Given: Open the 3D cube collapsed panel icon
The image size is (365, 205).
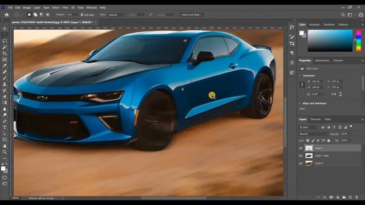Looking at the screenshot, I should [292, 72].
